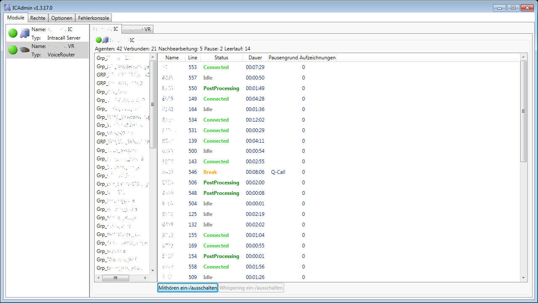Image resolution: width=538 pixels, height=303 pixels.
Task: Select Connected row on line 558
Action: [x=339, y=267]
